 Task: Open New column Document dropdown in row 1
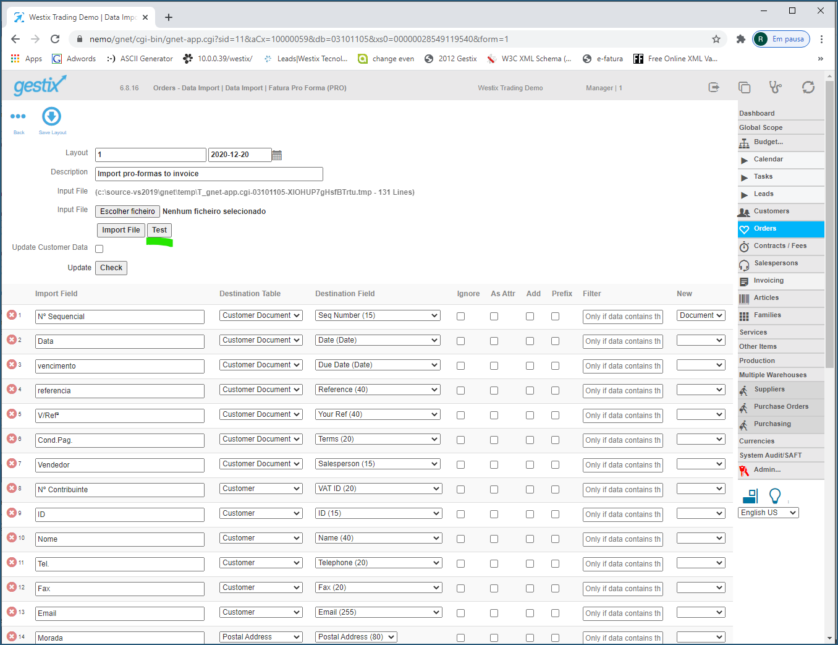coord(701,315)
